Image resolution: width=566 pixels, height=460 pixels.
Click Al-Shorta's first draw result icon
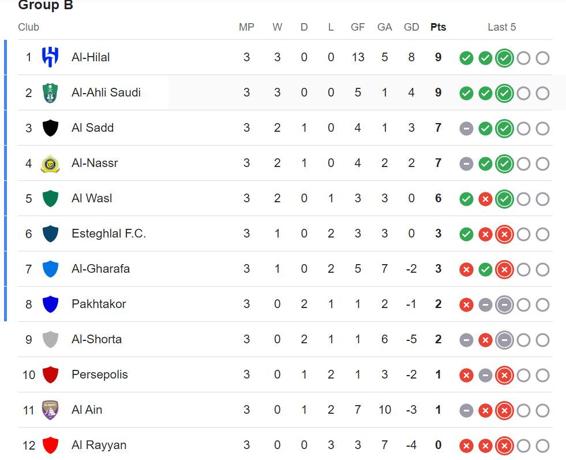(x=466, y=340)
